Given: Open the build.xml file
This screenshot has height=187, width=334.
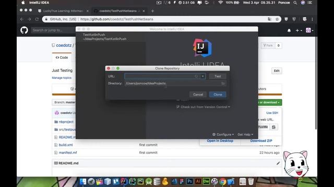Looking at the screenshot, I should point(66,145).
